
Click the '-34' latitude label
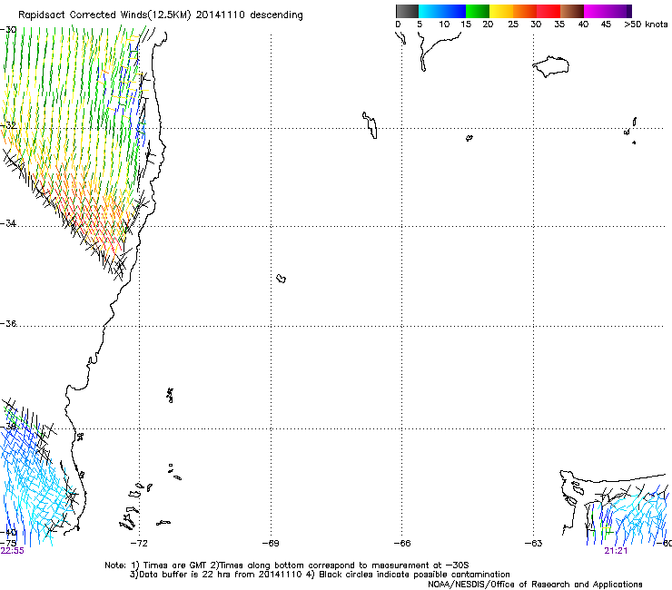8,223
